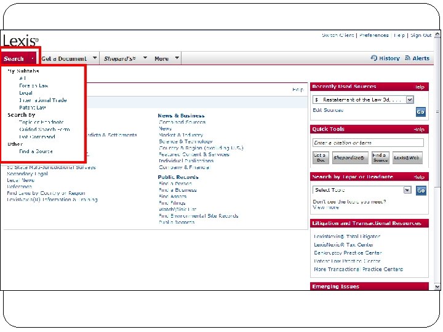Image resolution: width=443 pixels, height=332 pixels.
Task: Open Find a Person link
Action: [x=175, y=183]
